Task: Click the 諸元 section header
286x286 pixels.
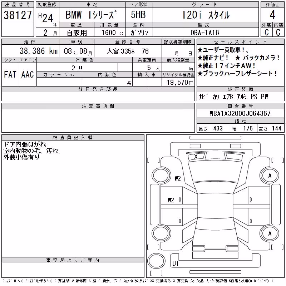Action: click(x=240, y=121)
